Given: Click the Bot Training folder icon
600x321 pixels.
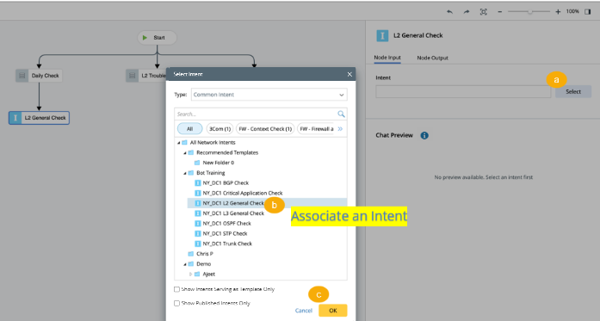Looking at the screenshot, I should 191,173.
